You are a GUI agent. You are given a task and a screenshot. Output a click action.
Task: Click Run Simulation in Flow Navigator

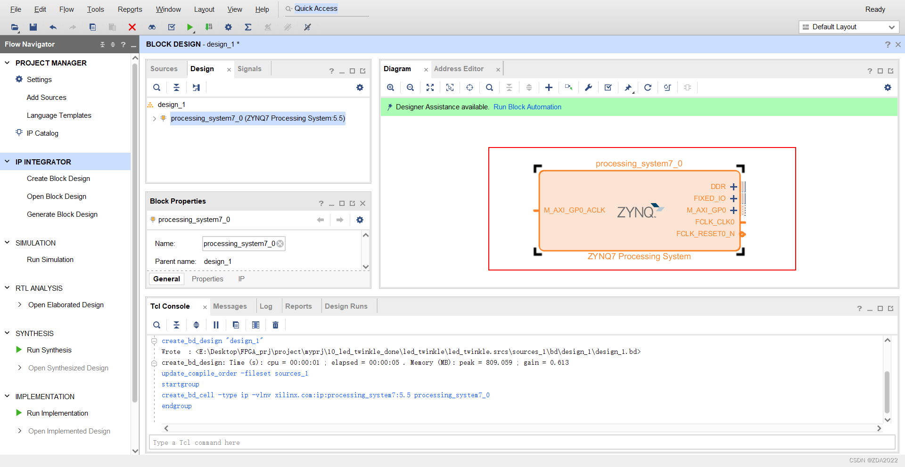[x=50, y=260]
